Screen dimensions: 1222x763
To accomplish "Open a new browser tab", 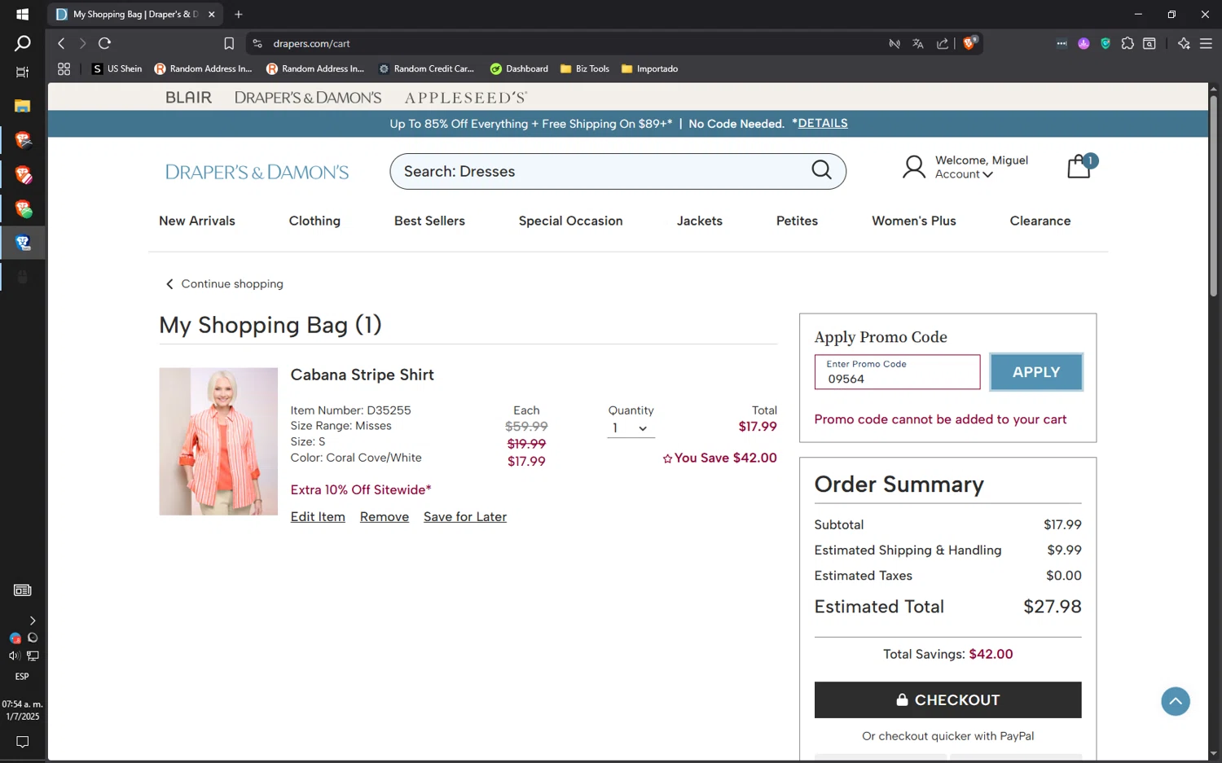I will [239, 14].
